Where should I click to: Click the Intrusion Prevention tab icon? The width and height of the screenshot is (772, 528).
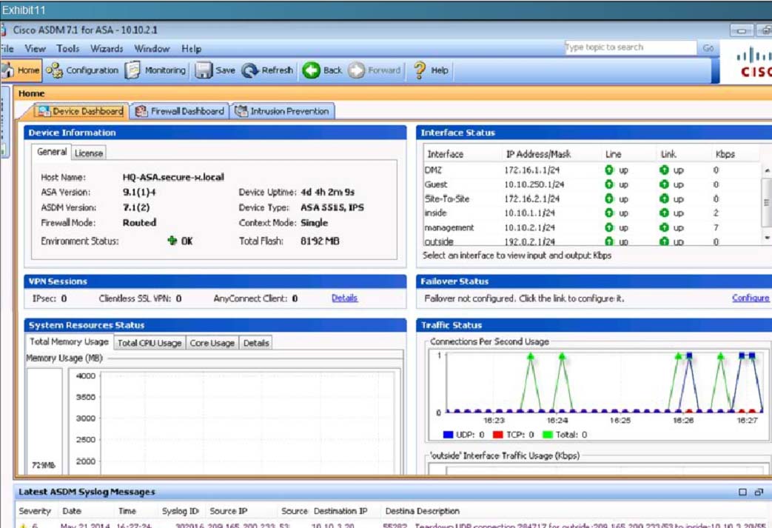click(x=241, y=111)
